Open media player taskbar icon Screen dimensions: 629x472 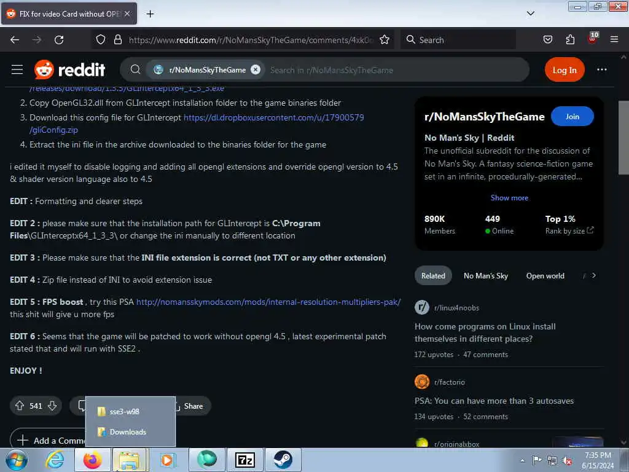point(167,460)
